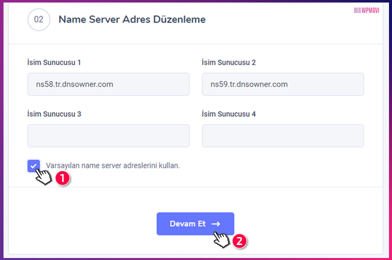This screenshot has width=392, height=260.
Task: Click the 'İsim Sunucusu 2' label
Action: tap(229, 62)
